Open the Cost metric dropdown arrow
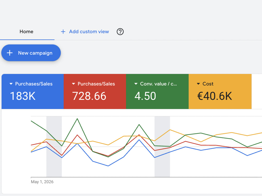Image resolution: width=262 pixels, height=196 pixels. click(198, 84)
